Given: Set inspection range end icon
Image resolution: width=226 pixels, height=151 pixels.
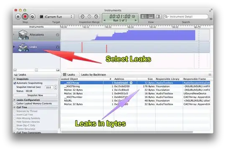Looking at the screenshot, I should tap(96, 17).
